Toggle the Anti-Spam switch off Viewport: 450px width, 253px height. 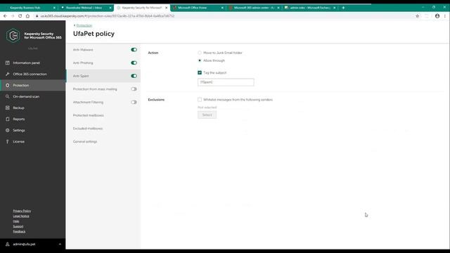(134, 76)
